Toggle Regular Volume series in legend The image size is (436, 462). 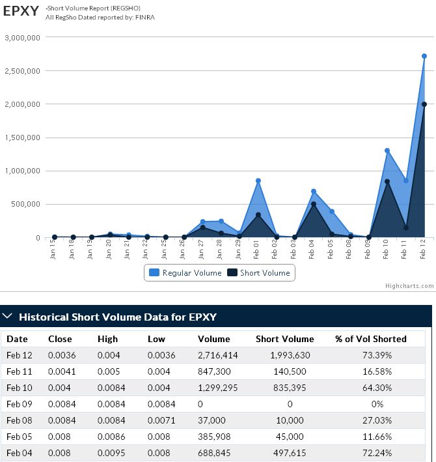[185, 273]
